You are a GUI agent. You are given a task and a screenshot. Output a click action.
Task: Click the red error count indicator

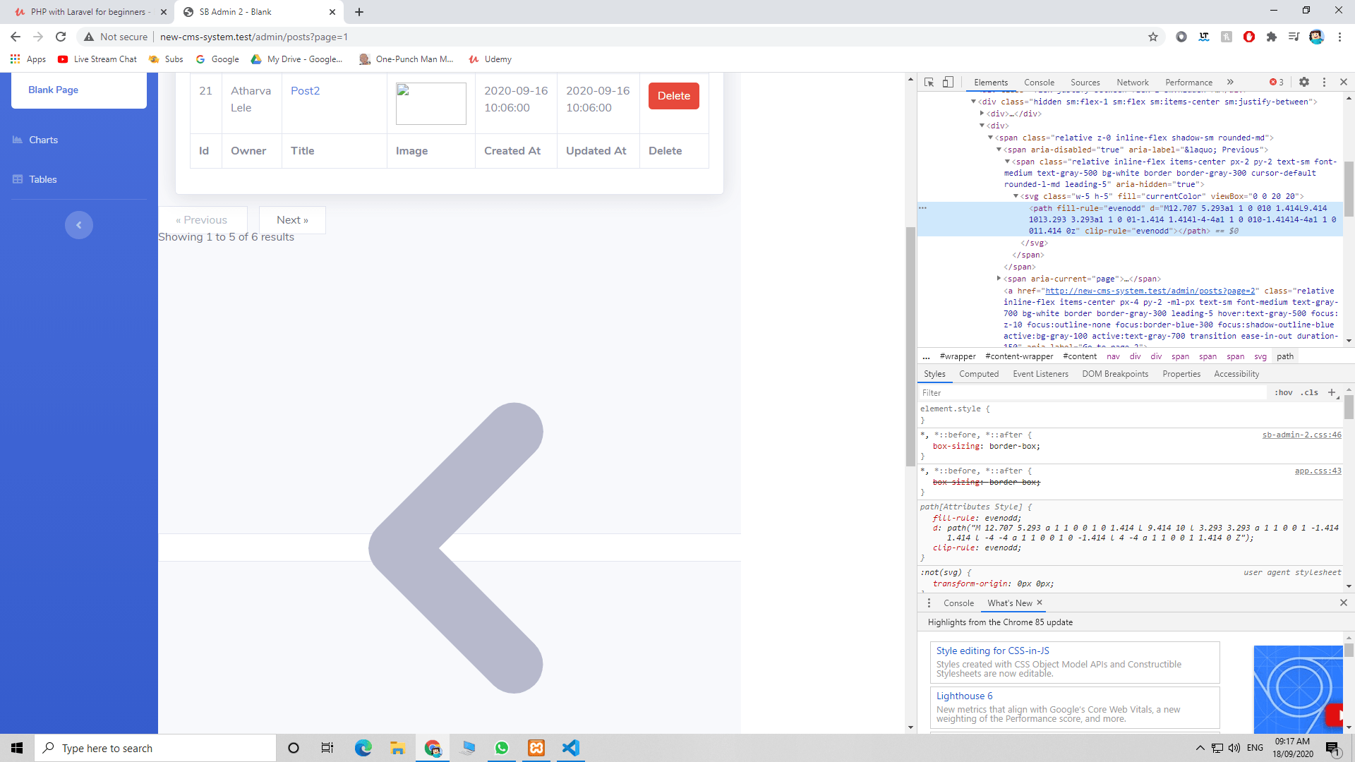coord(1277,82)
